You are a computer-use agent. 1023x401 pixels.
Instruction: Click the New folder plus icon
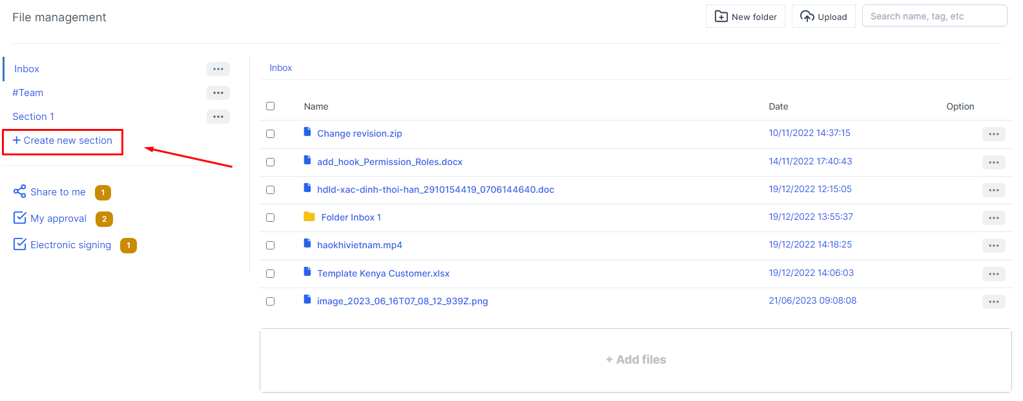[721, 17]
